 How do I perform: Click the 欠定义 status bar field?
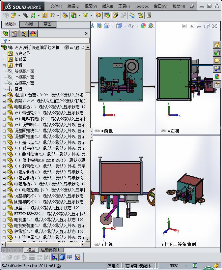coord(113,266)
